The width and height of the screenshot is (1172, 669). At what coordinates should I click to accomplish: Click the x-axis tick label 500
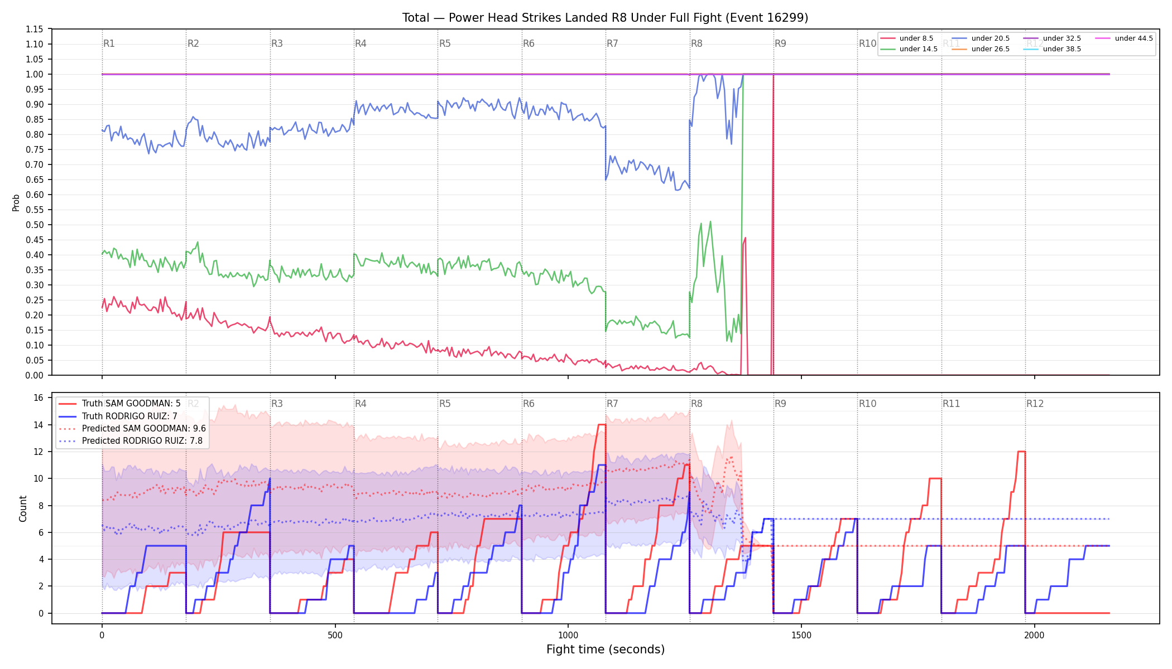coord(335,635)
